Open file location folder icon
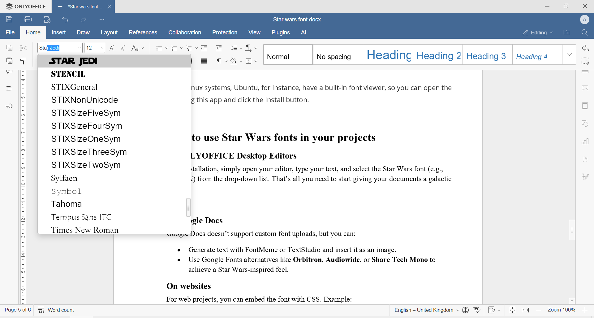594x318 pixels. click(x=566, y=33)
